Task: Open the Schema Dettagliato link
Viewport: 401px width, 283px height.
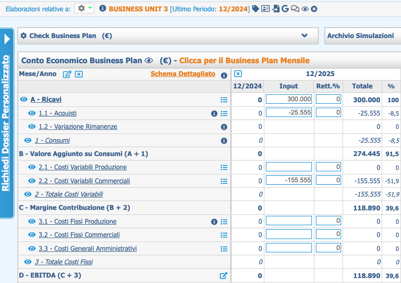Action: pos(183,74)
